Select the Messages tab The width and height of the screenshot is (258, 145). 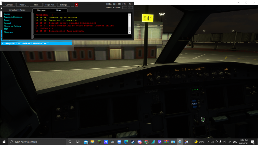[41, 10]
